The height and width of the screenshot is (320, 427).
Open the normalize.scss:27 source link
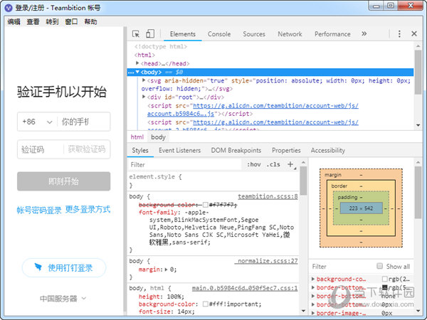(x=268, y=261)
